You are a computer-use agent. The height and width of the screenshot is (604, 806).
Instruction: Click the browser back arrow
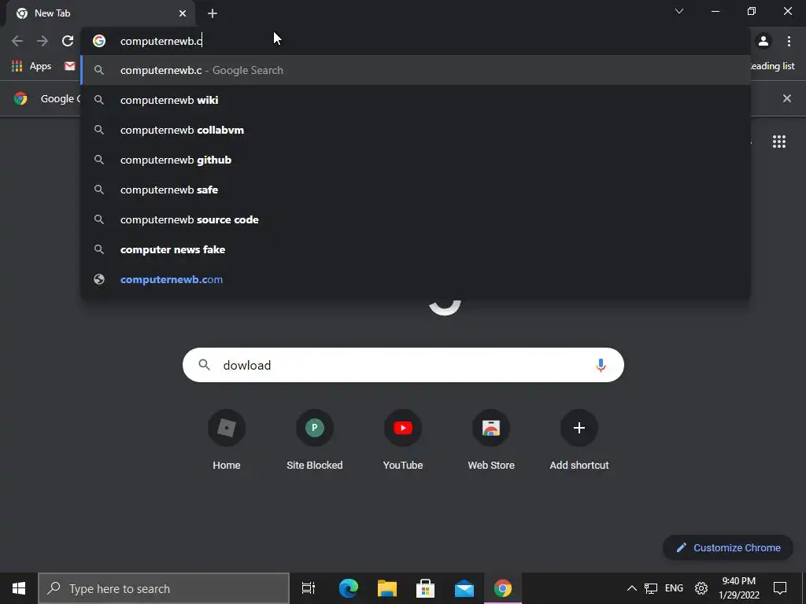pos(17,41)
